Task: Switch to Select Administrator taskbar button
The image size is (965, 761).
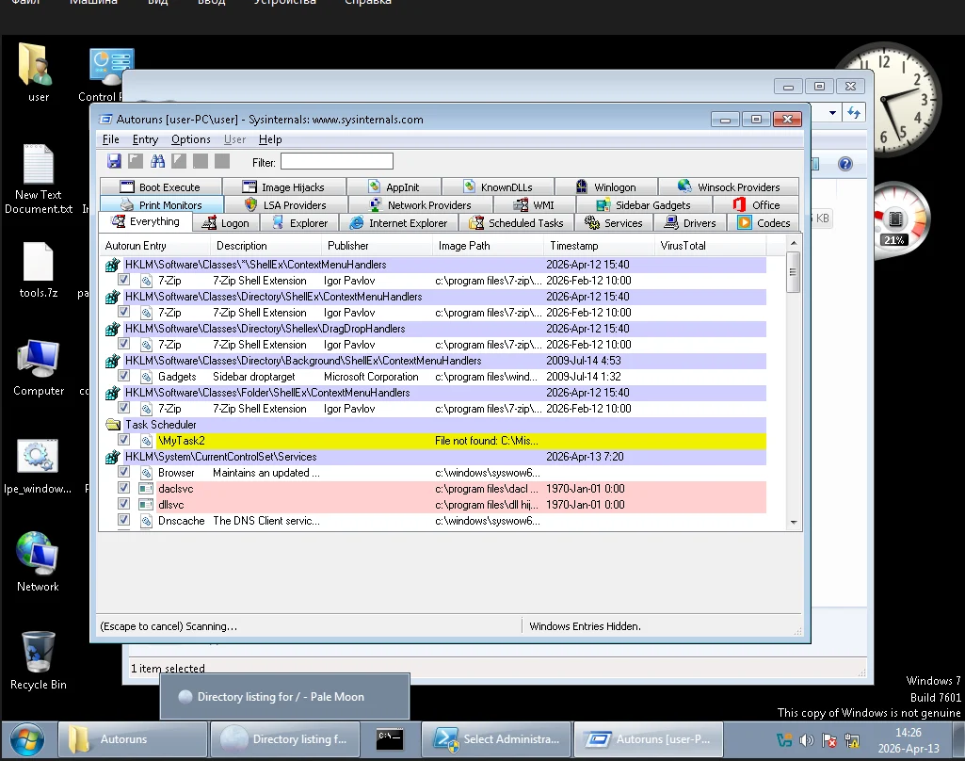Action: click(x=497, y=738)
